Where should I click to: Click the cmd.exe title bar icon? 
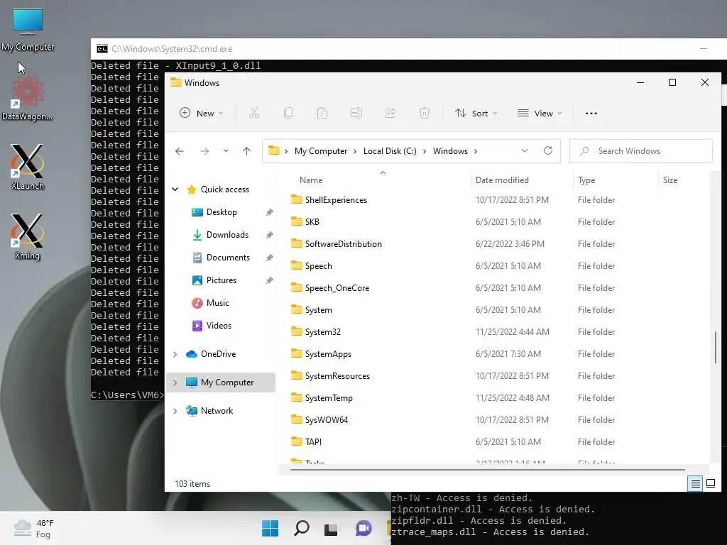pyautogui.click(x=102, y=49)
